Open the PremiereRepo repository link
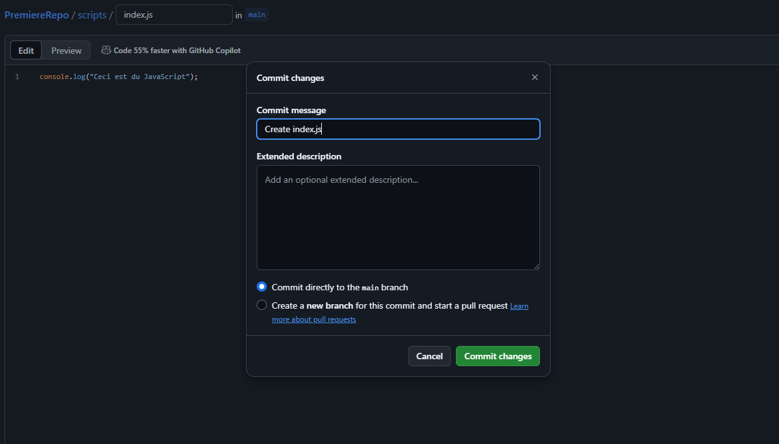 point(35,14)
